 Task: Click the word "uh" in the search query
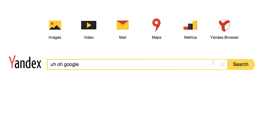point(53,64)
